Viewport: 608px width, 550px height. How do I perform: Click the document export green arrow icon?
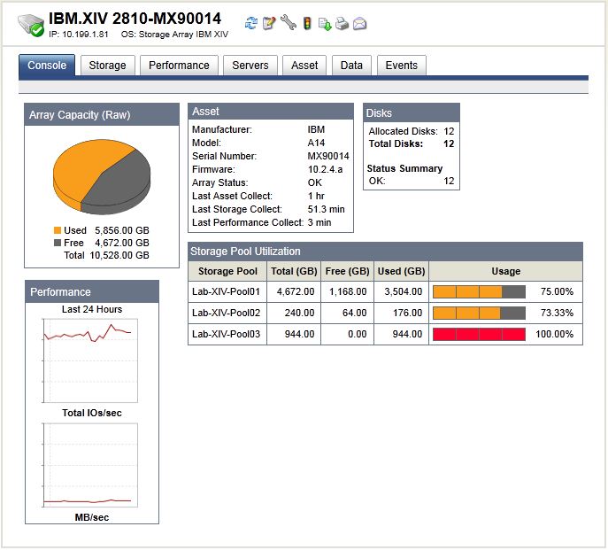325,24
